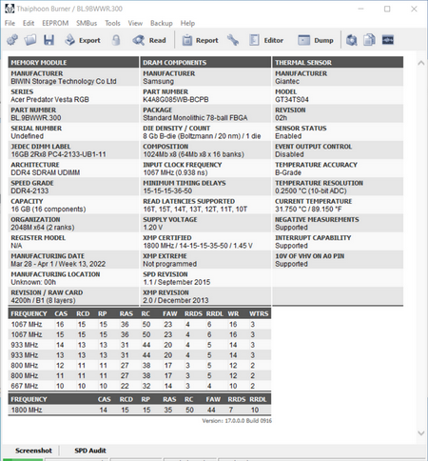Open file using folder toolbar icon
The height and width of the screenshot is (461, 428).
click(30, 40)
